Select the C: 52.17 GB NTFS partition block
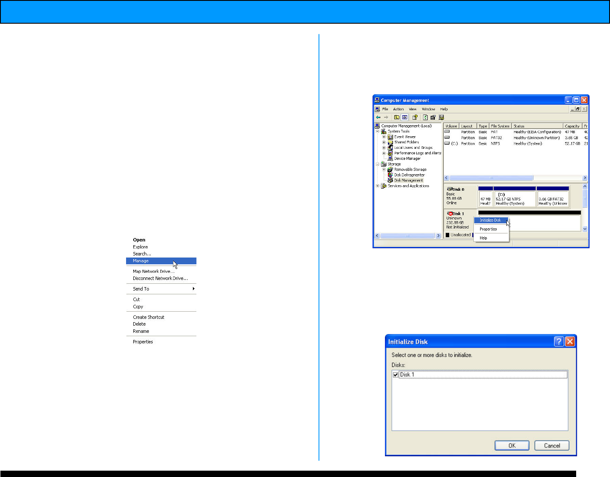This screenshot has height=477, width=610. [514, 199]
